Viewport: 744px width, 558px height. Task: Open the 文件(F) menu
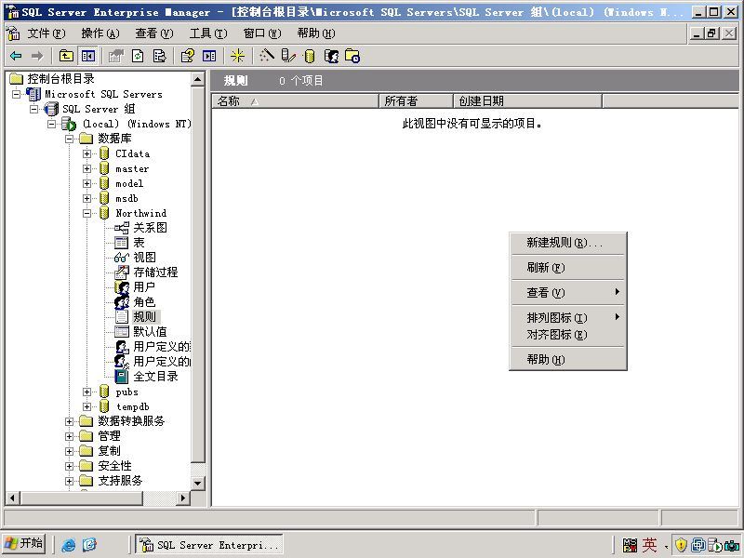pos(46,33)
